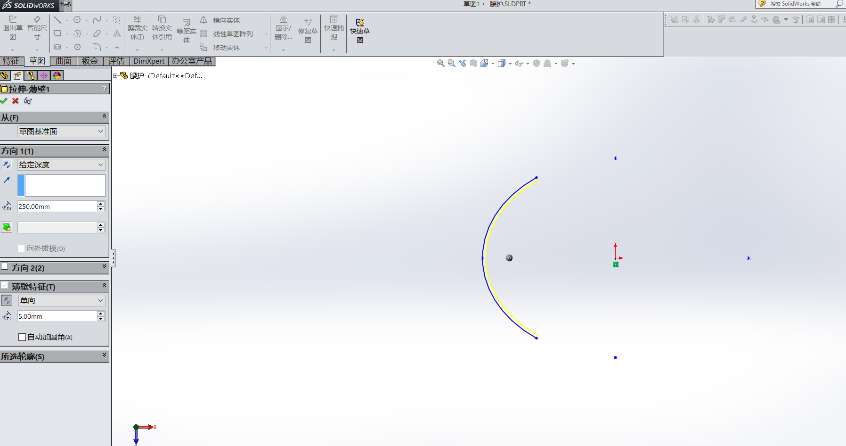Expand the 腰护 part tree node

[x=115, y=75]
